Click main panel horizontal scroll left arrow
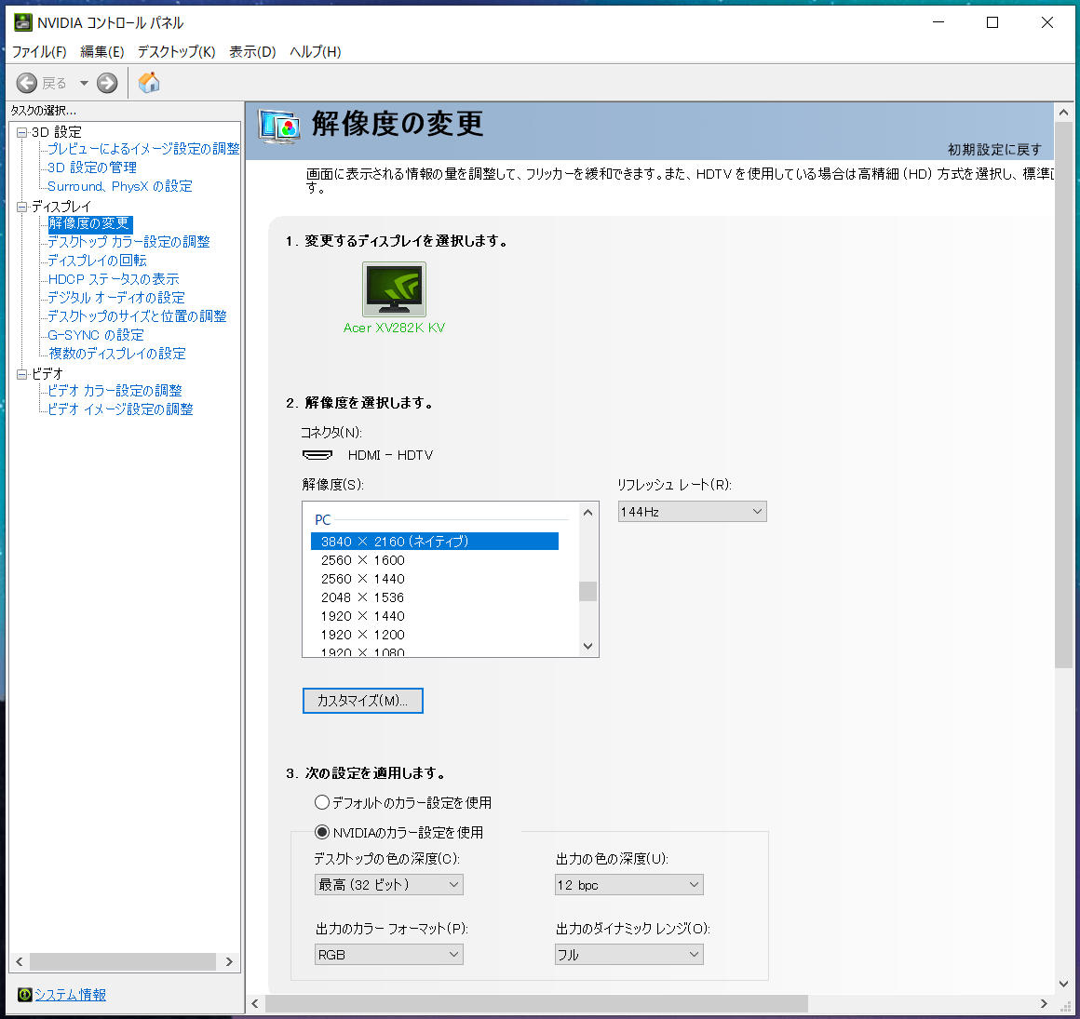The image size is (1080, 1019). coord(255,1003)
